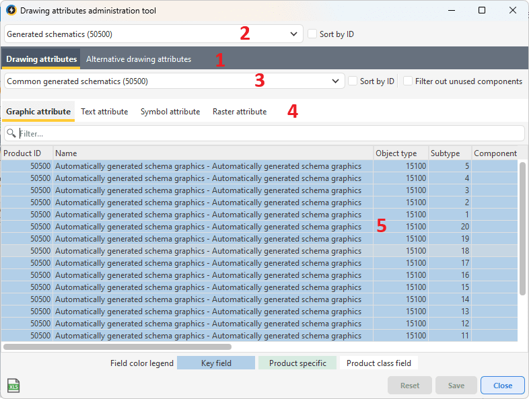
Task: Click the Product specific green legend swatch
Action: tap(297, 363)
